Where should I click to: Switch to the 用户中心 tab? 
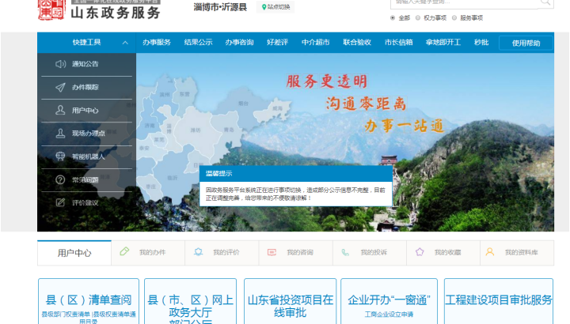click(74, 253)
